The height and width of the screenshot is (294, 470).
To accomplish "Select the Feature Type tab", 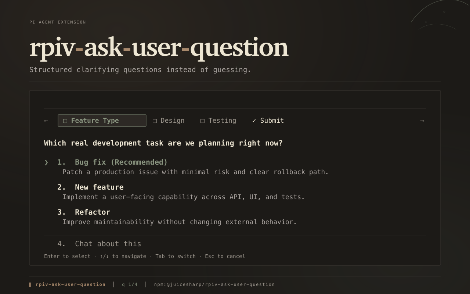I will pyautogui.click(x=102, y=121).
